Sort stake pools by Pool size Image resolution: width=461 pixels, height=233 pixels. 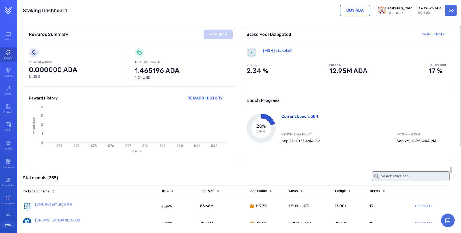point(209,191)
